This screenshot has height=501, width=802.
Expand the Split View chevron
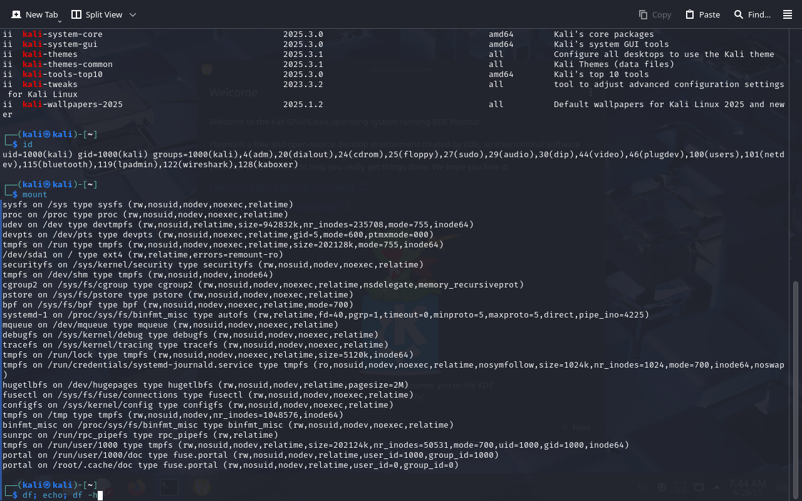pos(133,14)
